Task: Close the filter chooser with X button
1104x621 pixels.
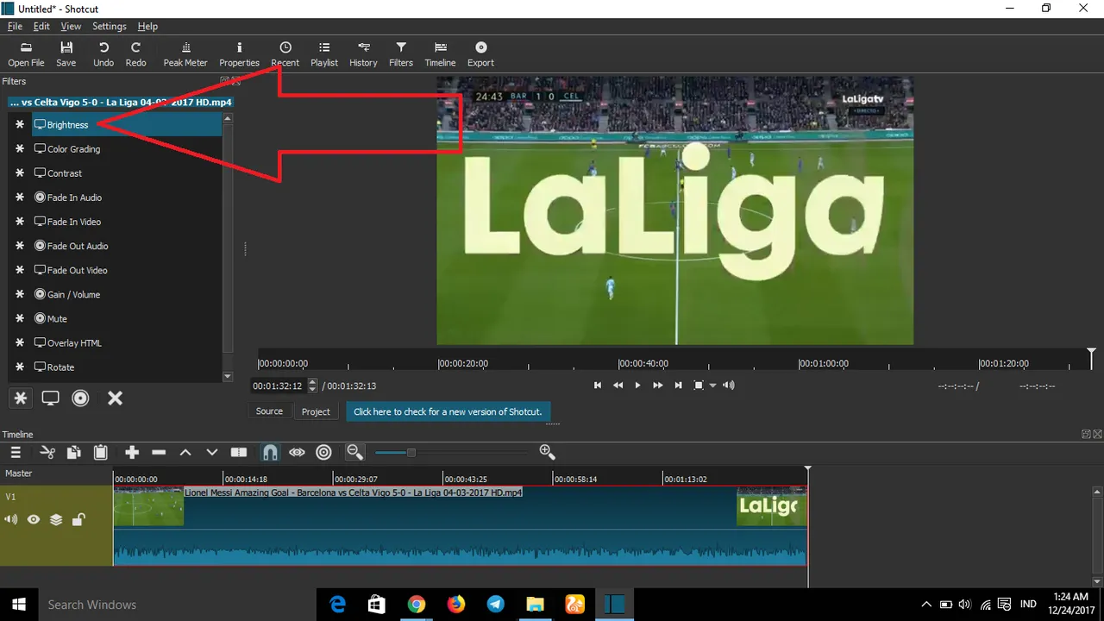Action: [115, 398]
